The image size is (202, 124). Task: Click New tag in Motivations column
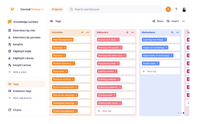coord(160,71)
